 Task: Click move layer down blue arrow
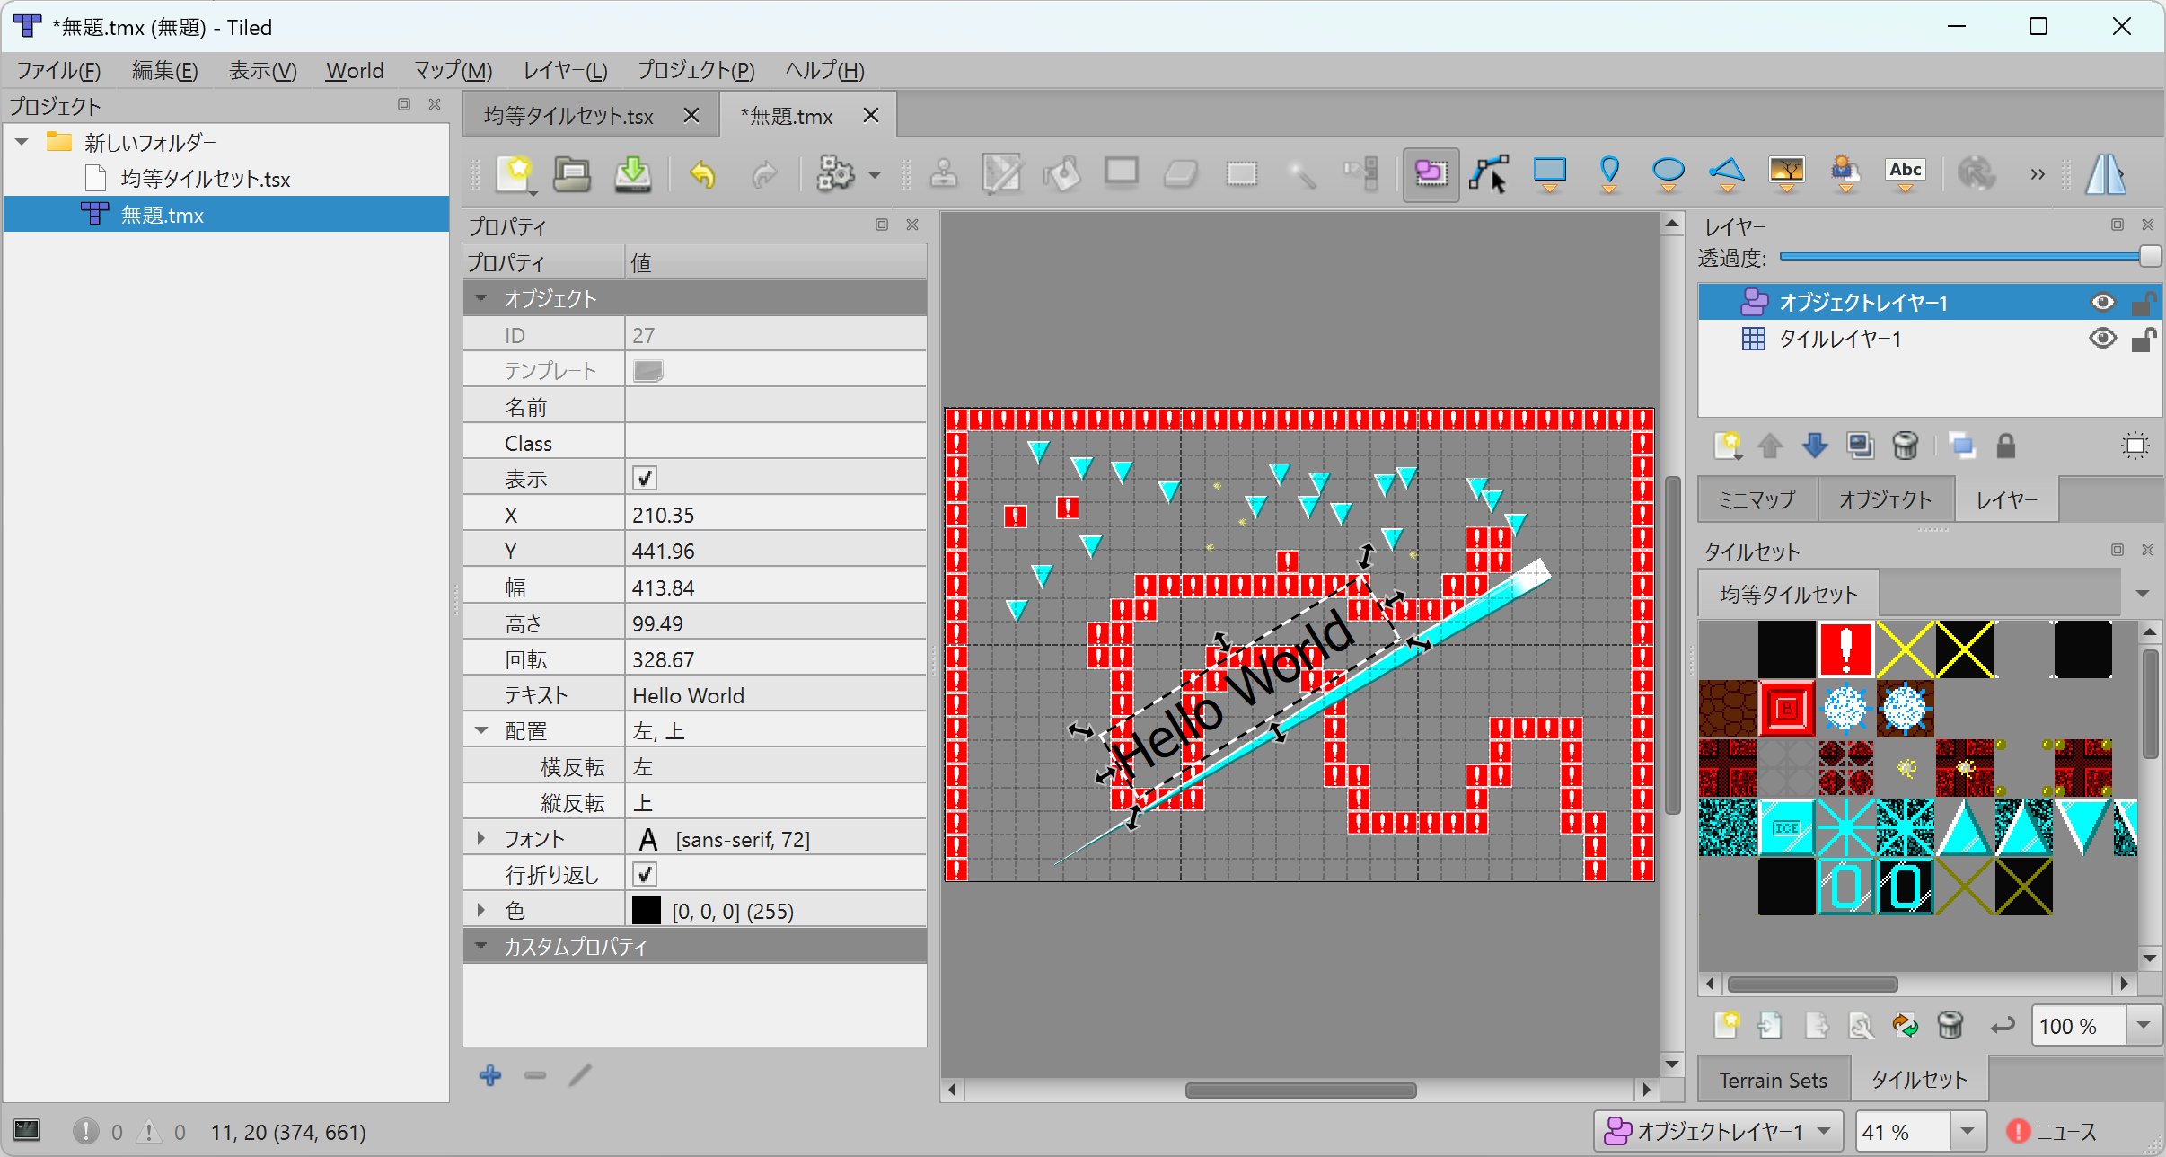[1815, 446]
